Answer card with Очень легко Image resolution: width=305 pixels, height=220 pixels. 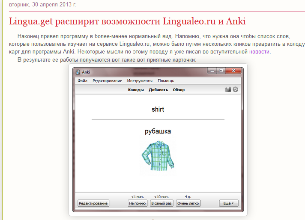188,203
